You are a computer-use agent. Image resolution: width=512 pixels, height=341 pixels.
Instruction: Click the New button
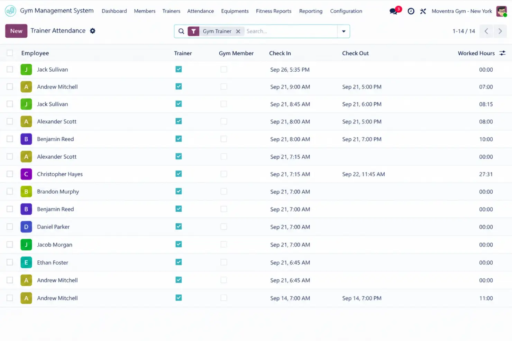coord(16,31)
